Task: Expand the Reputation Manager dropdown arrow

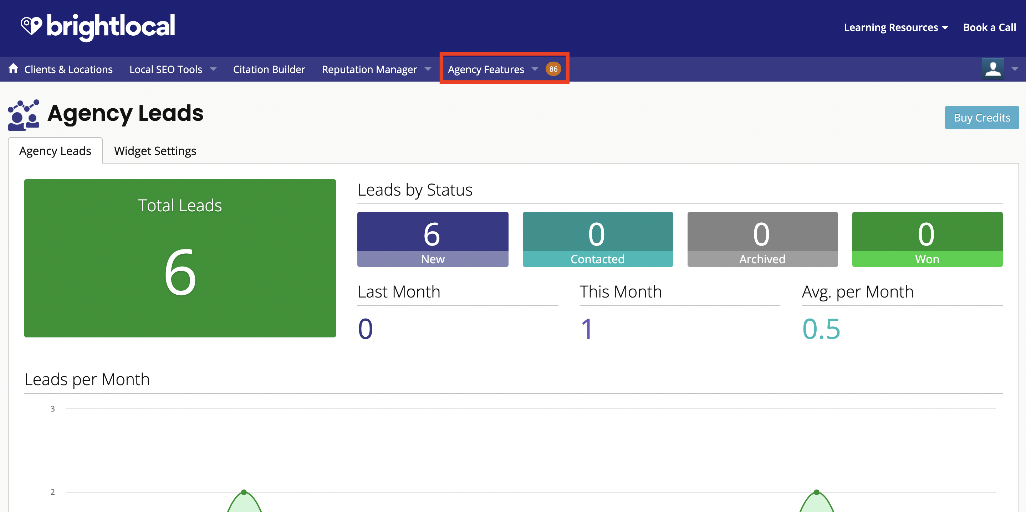Action: (x=428, y=69)
